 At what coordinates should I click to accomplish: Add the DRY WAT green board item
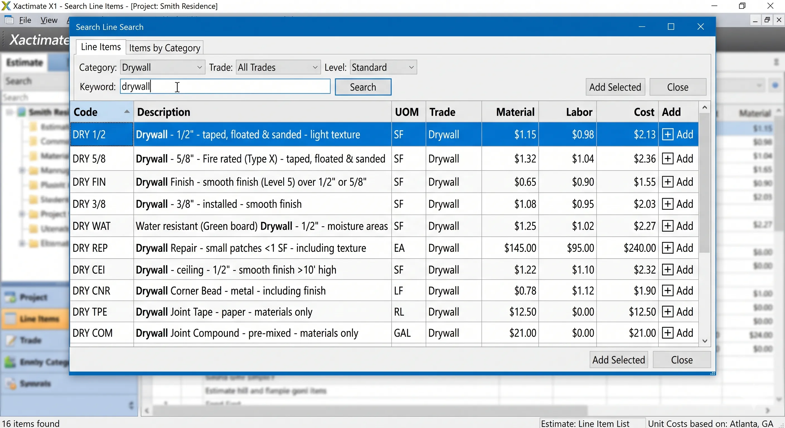pyautogui.click(x=678, y=226)
